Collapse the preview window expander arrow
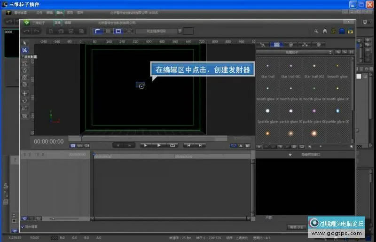 coord(290,154)
